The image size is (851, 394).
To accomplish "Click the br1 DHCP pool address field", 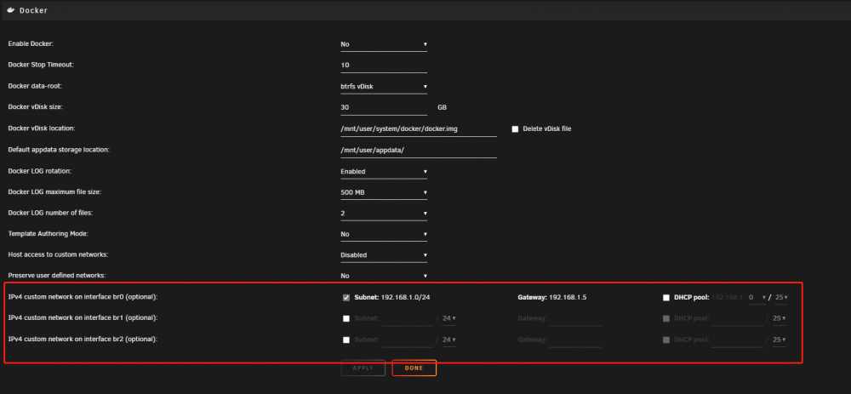I will pyautogui.click(x=737, y=318).
